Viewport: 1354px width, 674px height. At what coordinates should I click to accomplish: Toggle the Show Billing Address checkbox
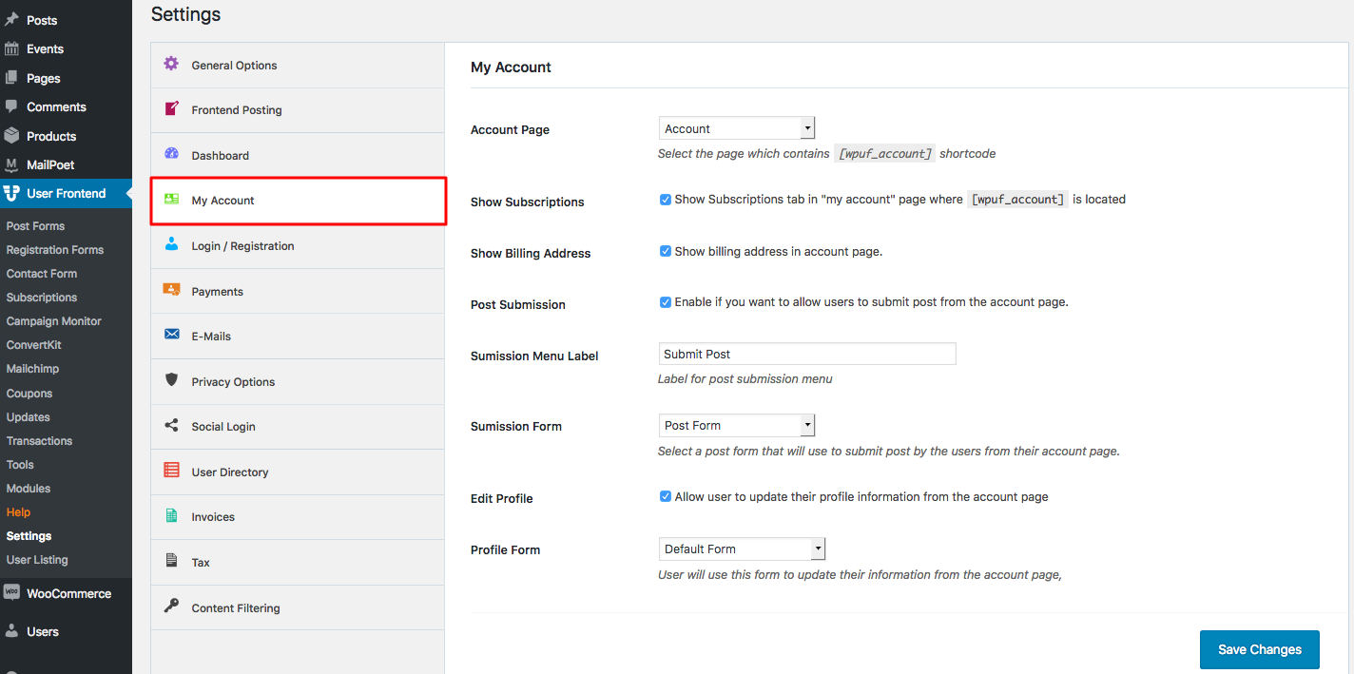(x=666, y=252)
